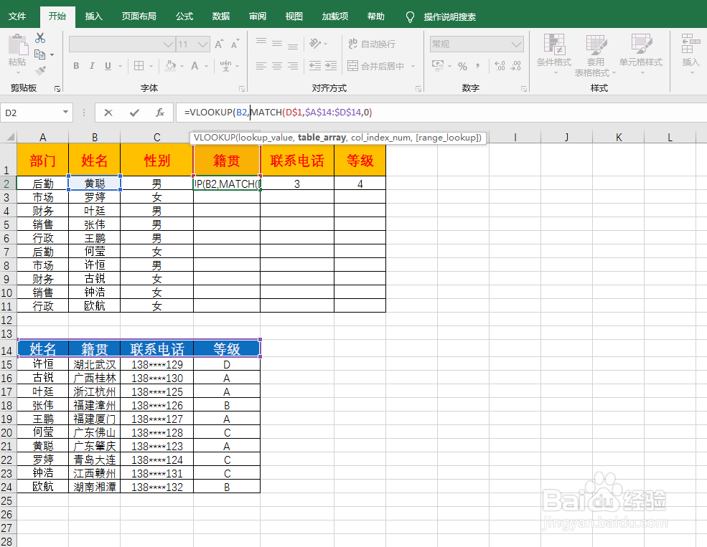
Task: Expand the Clipboard group dialog launcher
Action: pyautogui.click(x=57, y=89)
